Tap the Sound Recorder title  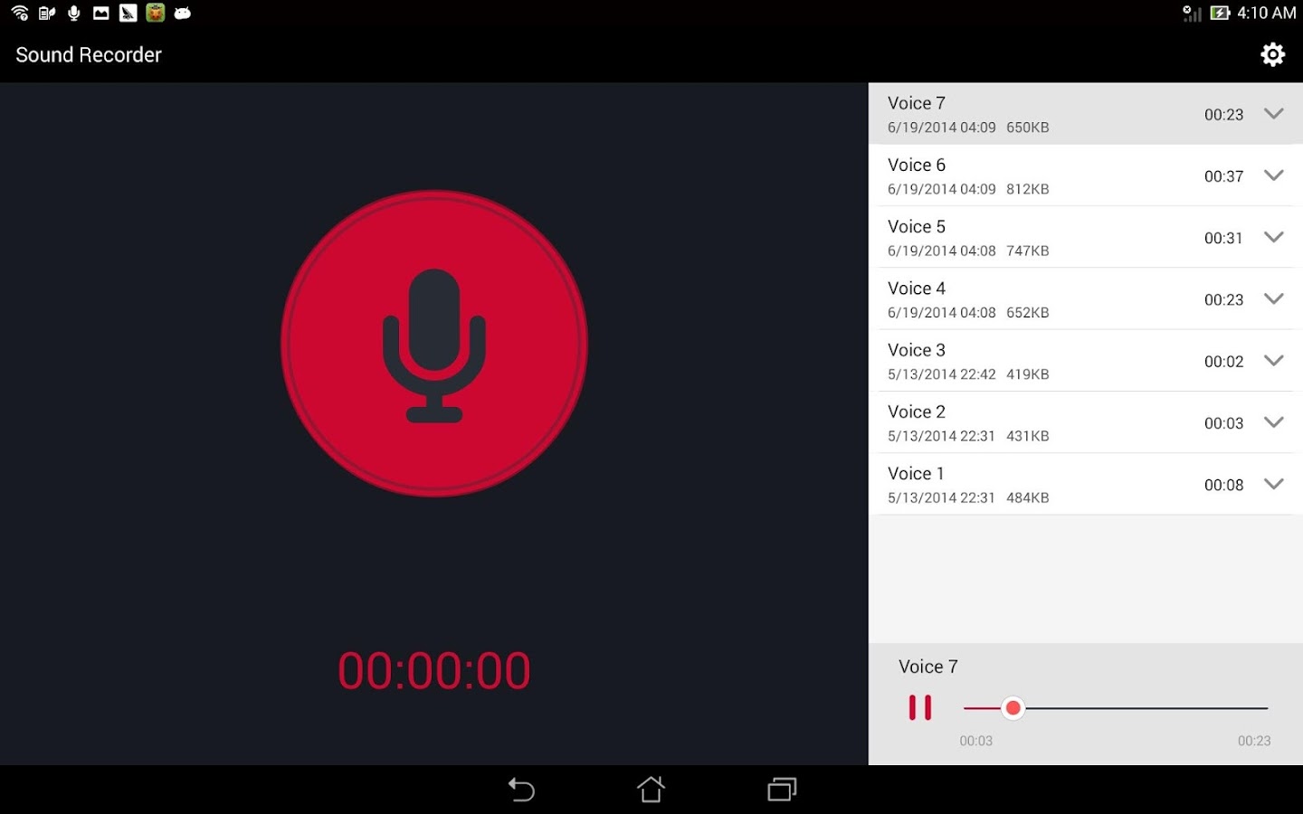(x=87, y=54)
